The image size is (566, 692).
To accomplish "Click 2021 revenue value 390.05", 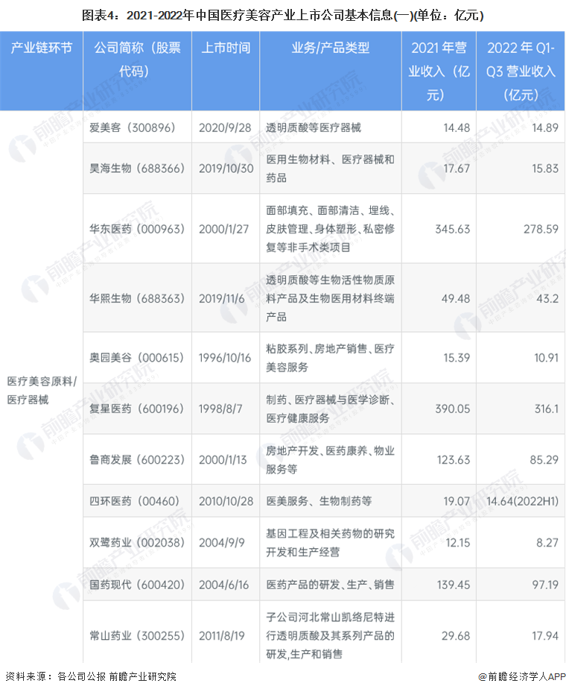I will [x=453, y=409].
